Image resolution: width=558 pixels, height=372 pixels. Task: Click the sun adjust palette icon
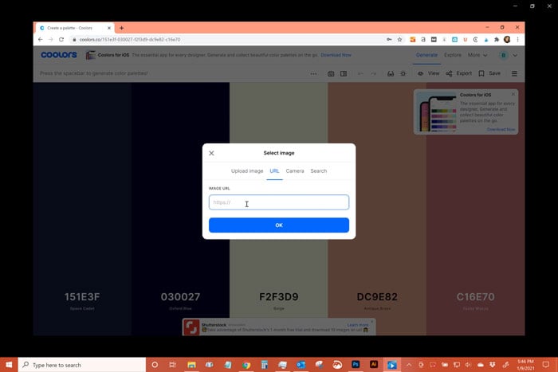[x=403, y=73]
